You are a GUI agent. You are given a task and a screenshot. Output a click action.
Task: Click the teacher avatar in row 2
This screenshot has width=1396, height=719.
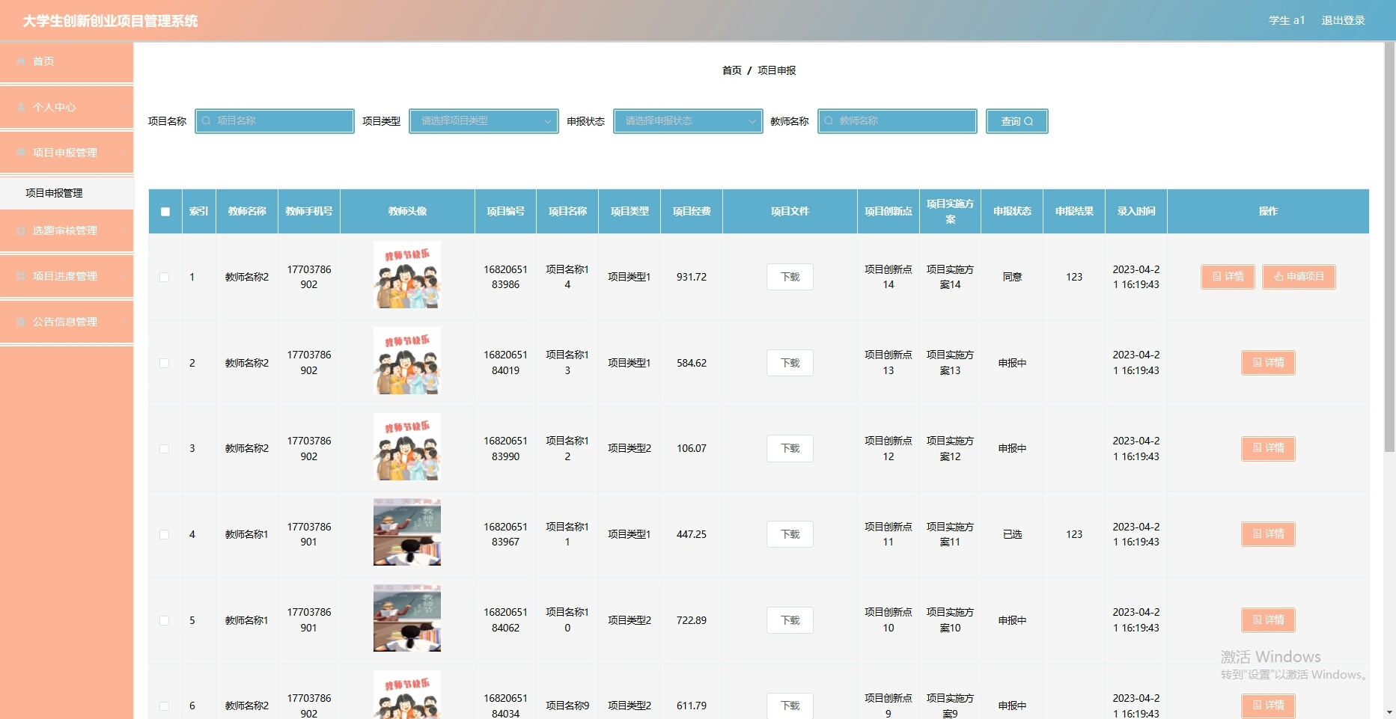tap(407, 361)
